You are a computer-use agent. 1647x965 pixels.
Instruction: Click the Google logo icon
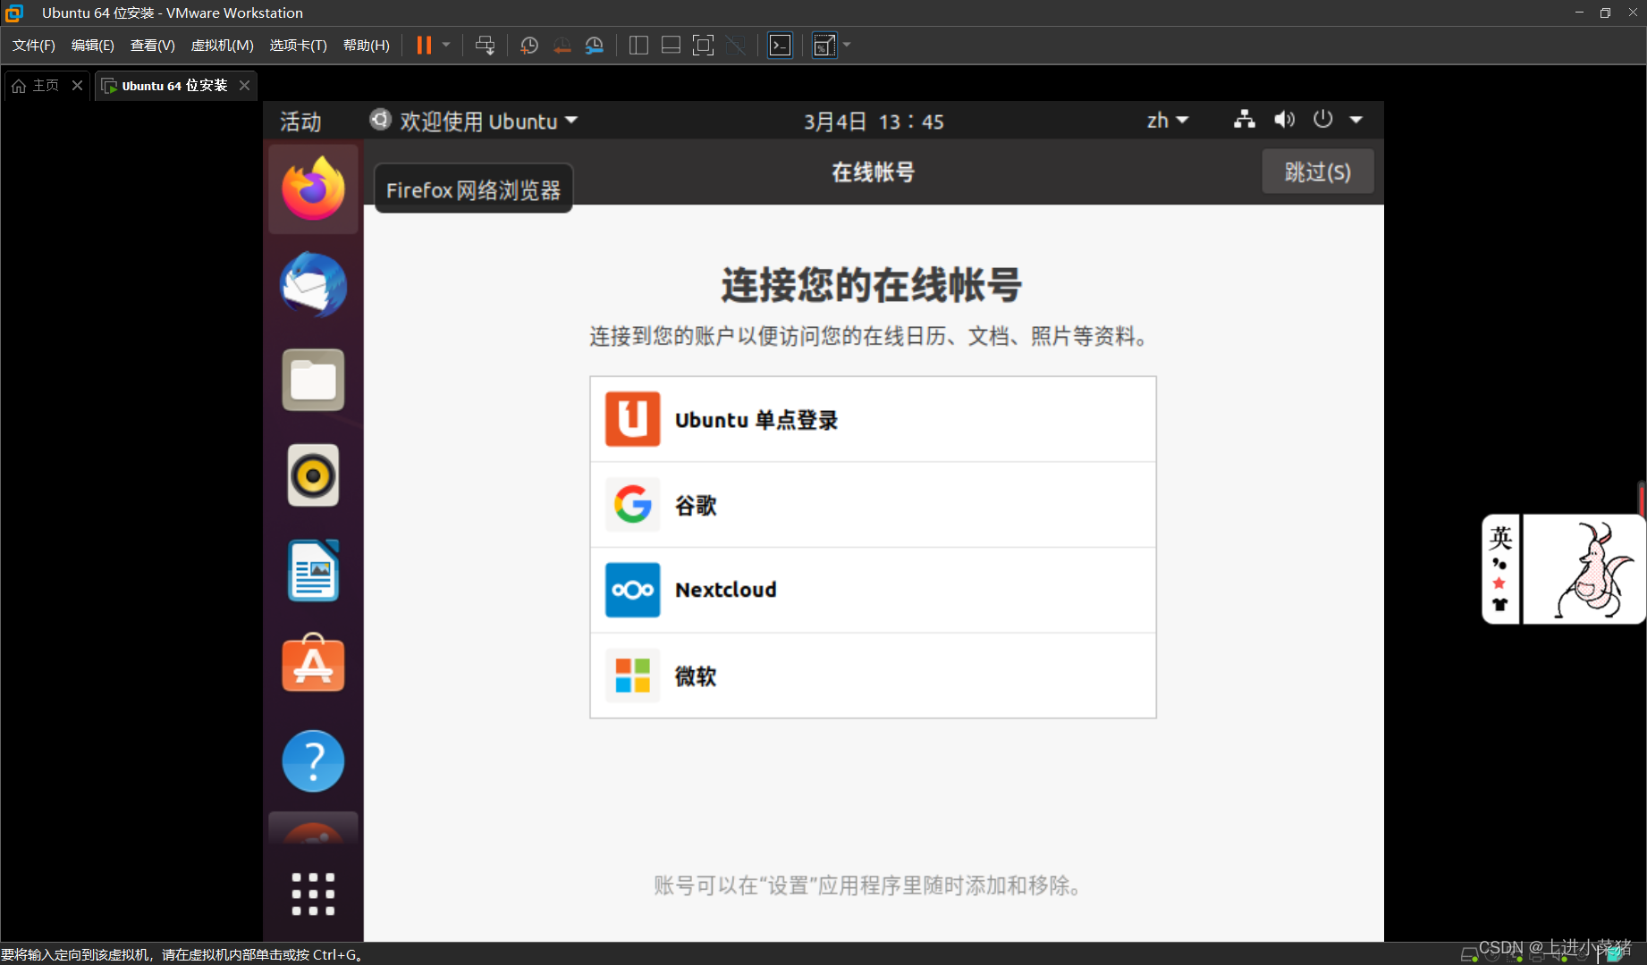(633, 505)
